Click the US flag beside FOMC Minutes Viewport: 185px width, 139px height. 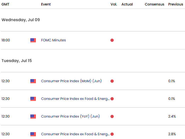pos(33,40)
